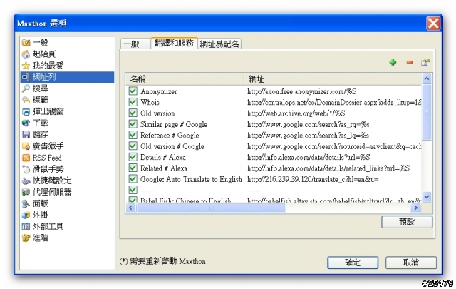
Task: Click the 預設 default button
Action: coord(407,222)
